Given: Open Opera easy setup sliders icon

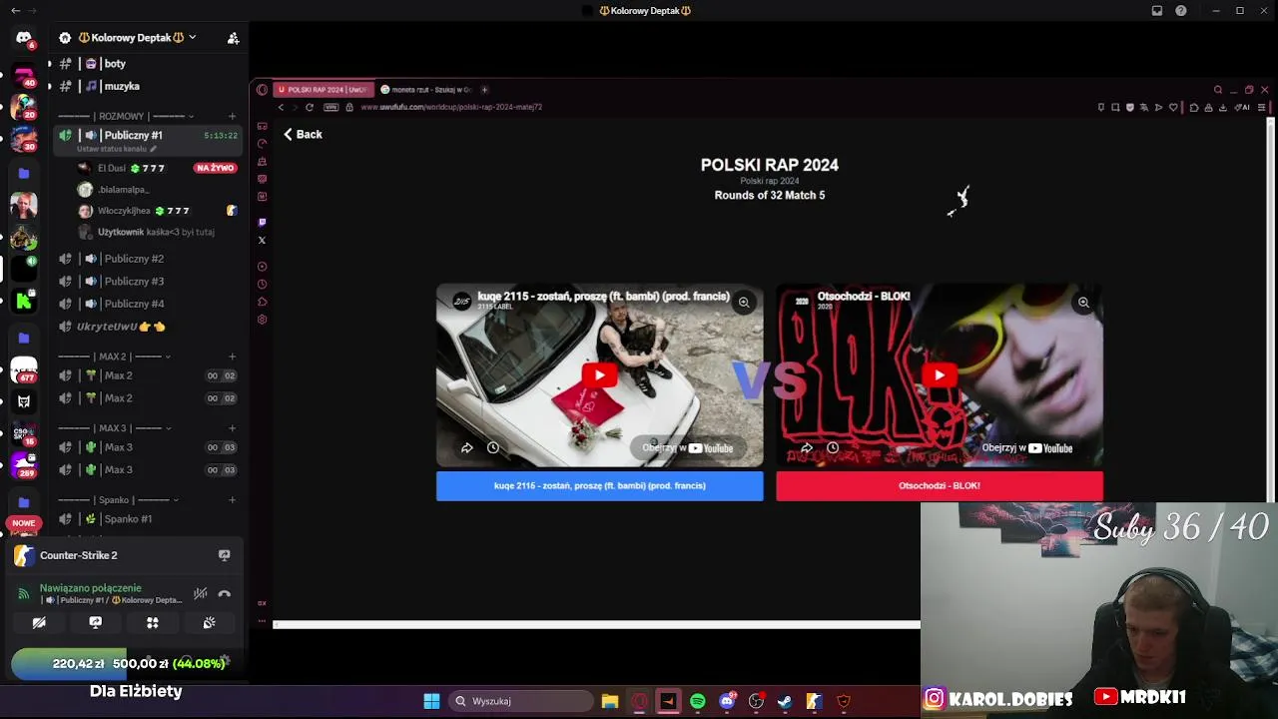Looking at the screenshot, I should pos(1262,107).
